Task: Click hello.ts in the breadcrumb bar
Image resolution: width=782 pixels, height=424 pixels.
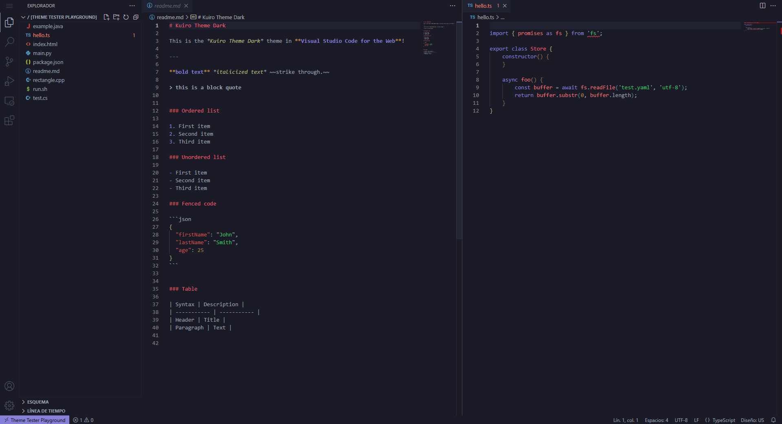Action: (486, 17)
